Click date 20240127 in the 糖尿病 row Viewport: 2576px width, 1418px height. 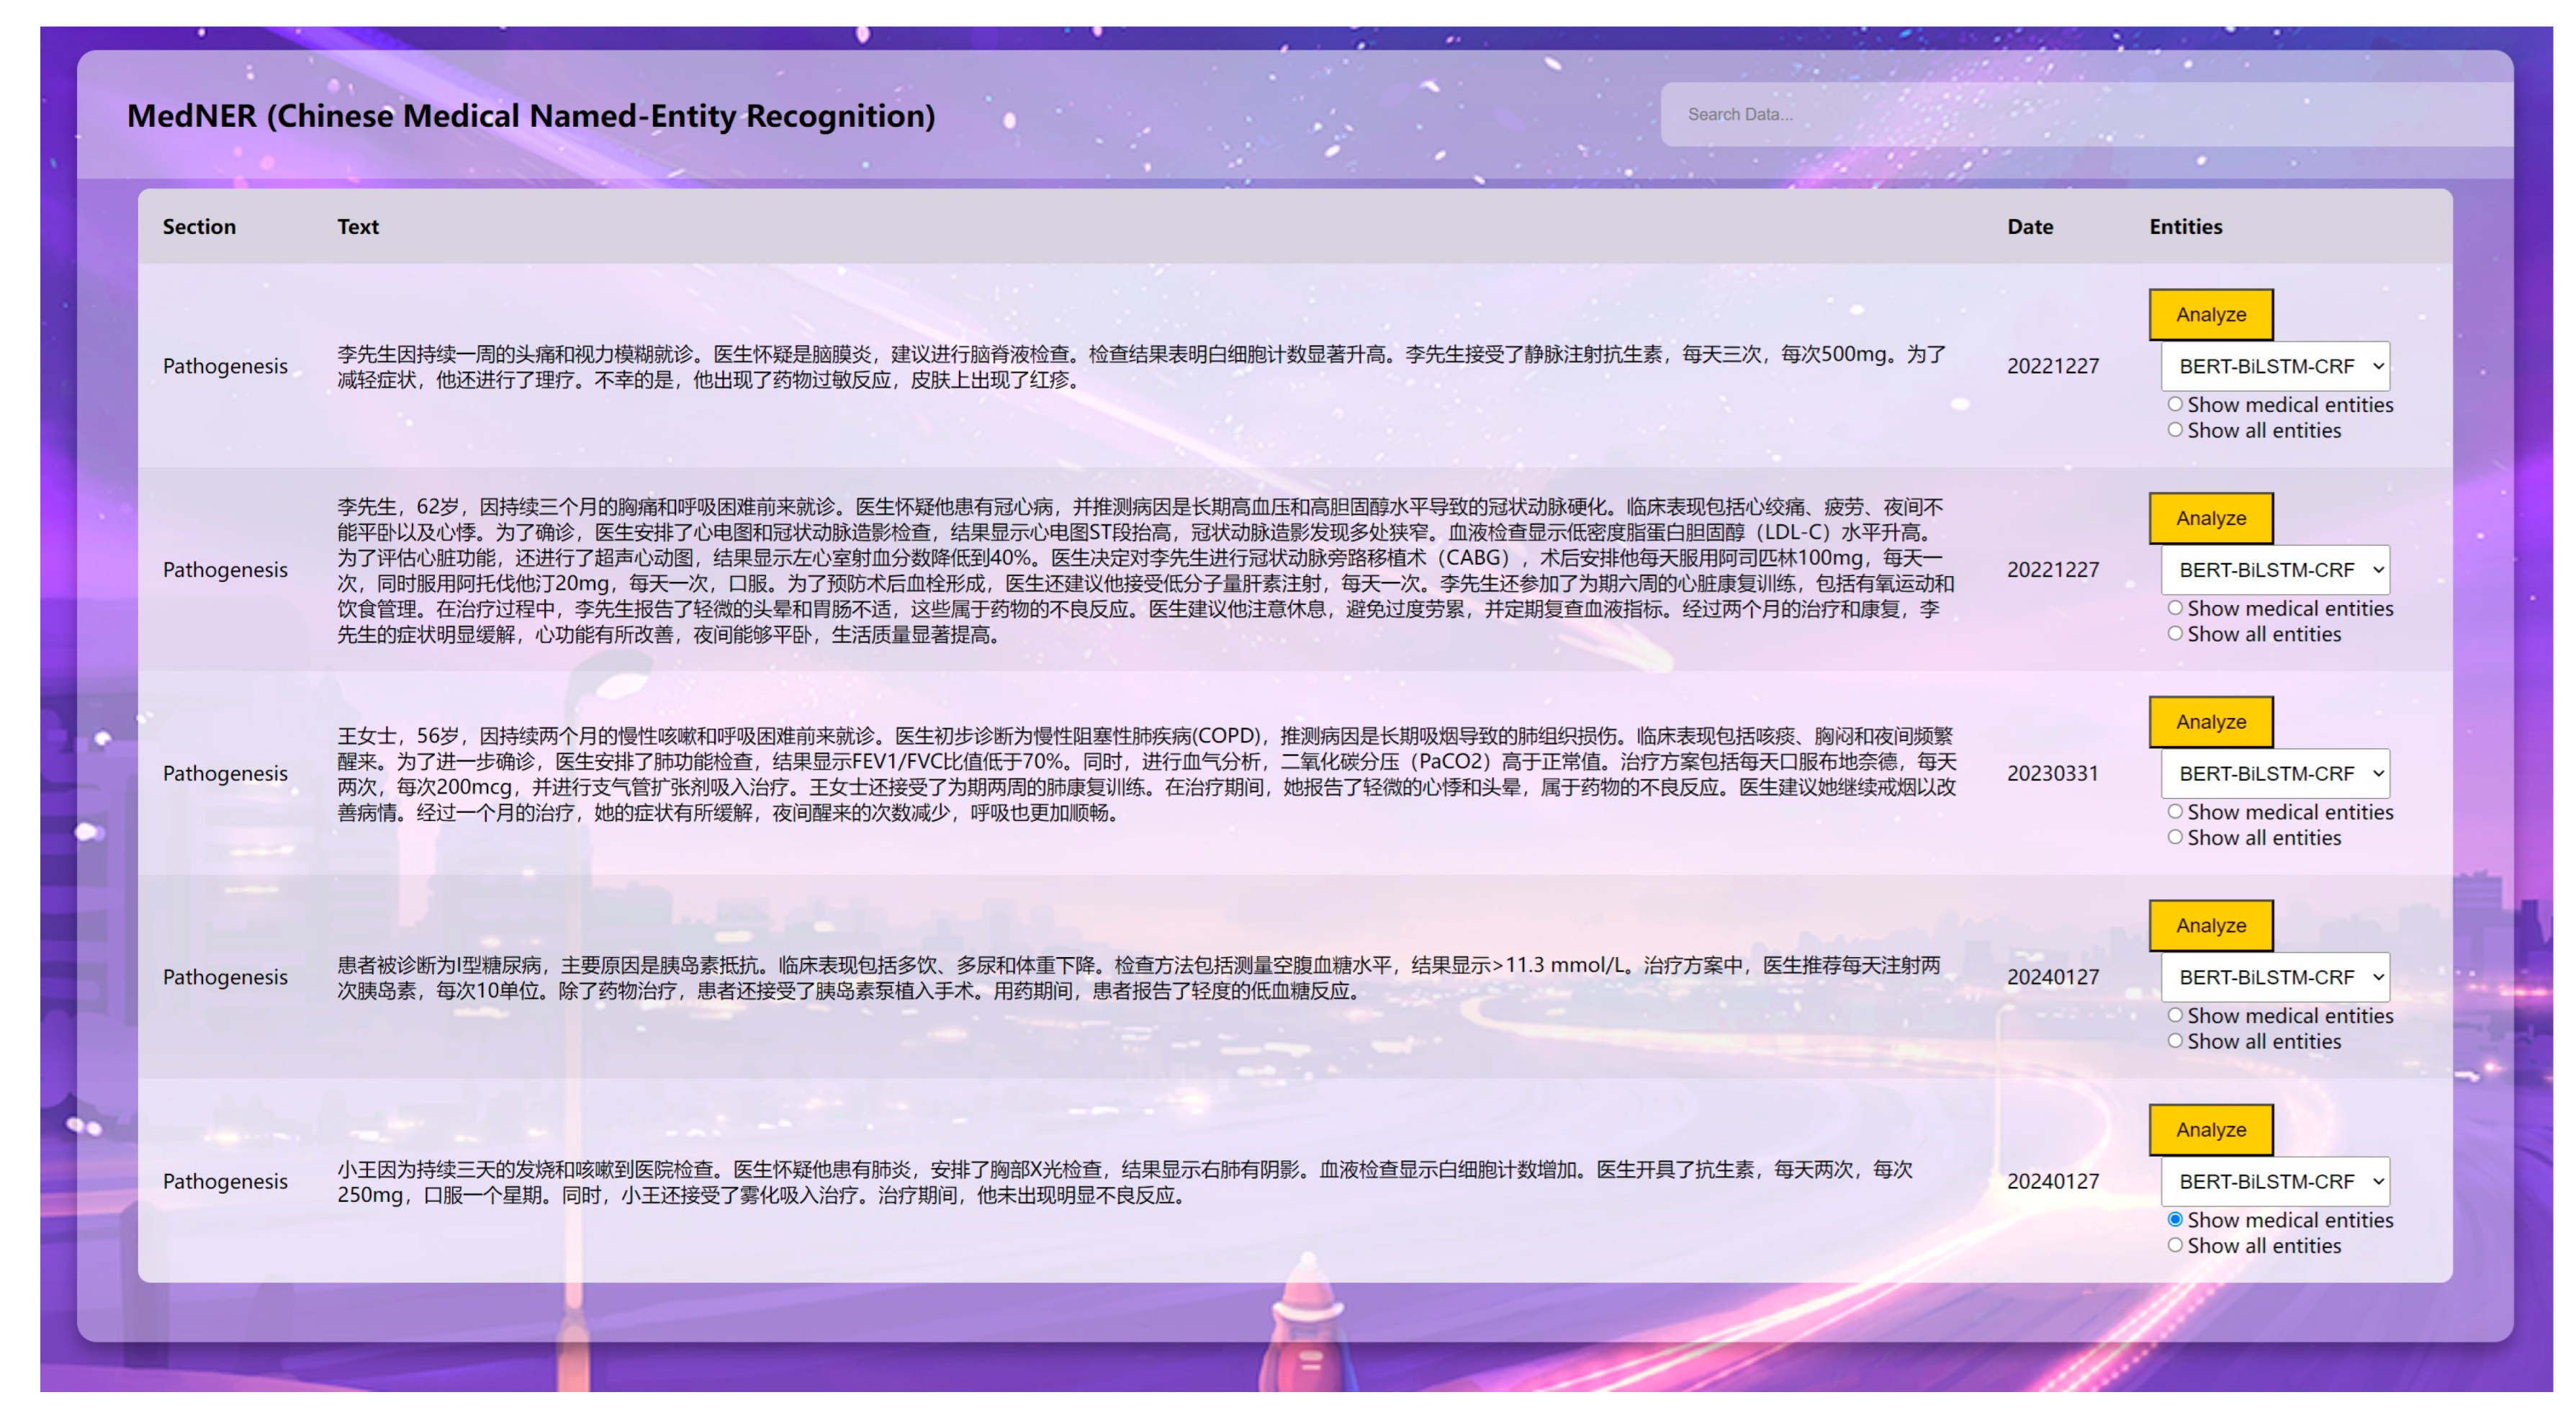click(2053, 978)
